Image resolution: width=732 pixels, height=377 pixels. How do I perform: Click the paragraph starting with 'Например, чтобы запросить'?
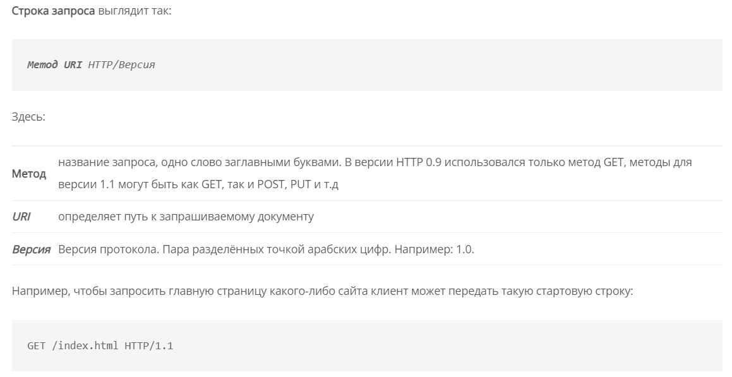pyautogui.click(x=322, y=291)
